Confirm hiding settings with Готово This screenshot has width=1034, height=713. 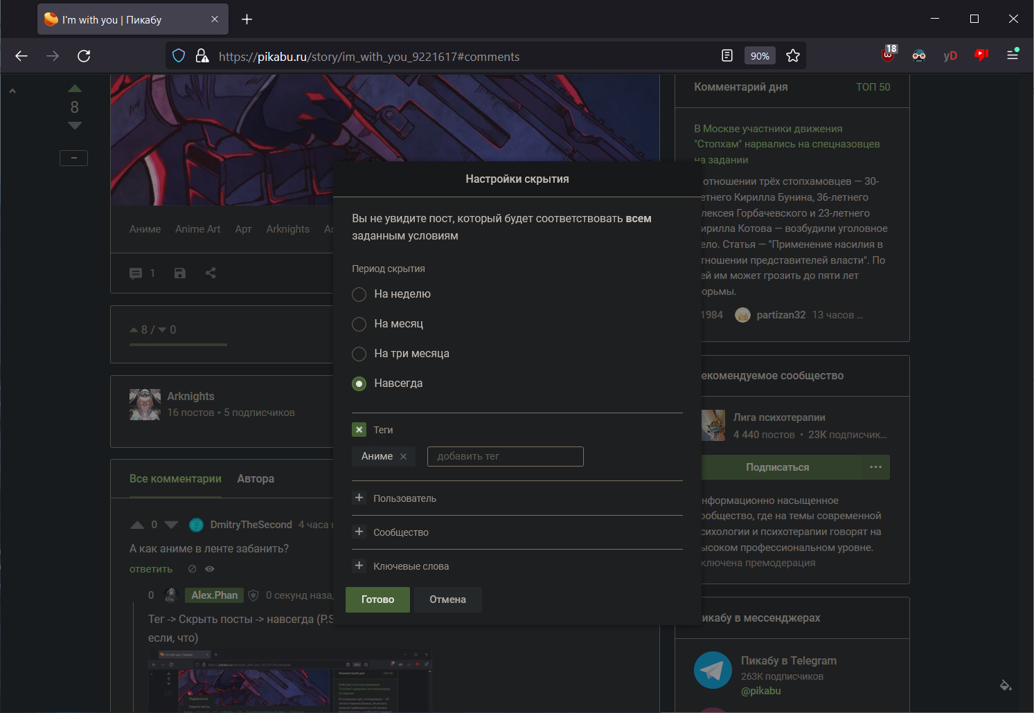click(377, 599)
